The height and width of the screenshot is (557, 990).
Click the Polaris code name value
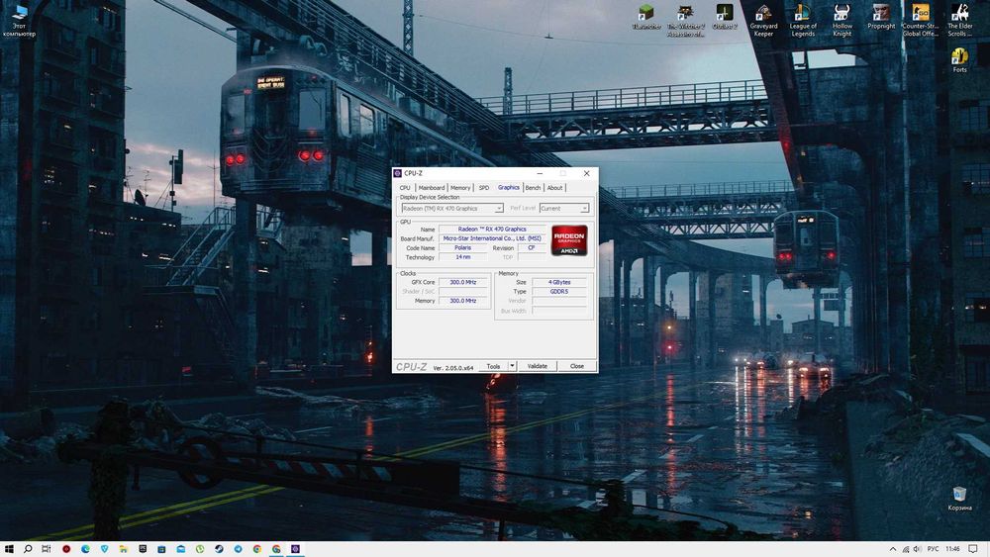(x=462, y=248)
